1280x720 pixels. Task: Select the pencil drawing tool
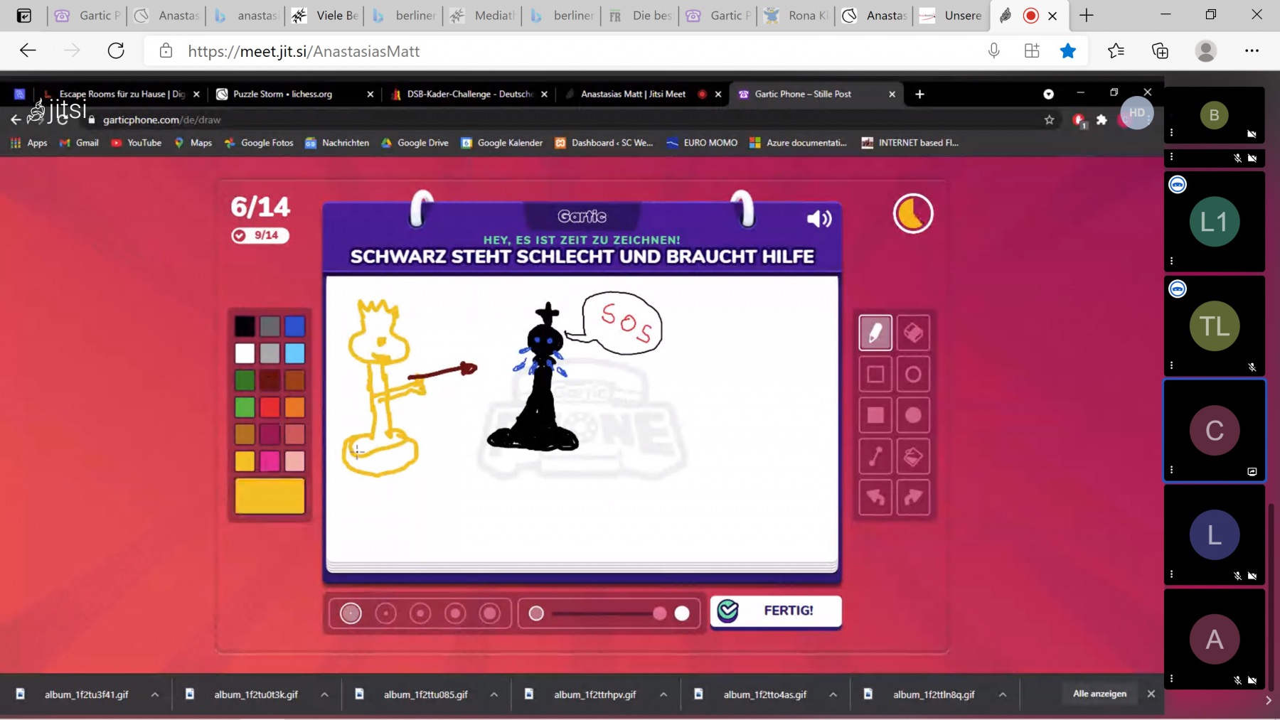(x=875, y=333)
